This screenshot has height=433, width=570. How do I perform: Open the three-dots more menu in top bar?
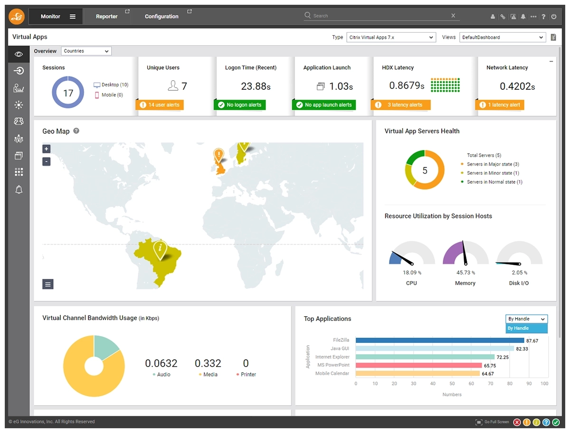[x=533, y=17]
